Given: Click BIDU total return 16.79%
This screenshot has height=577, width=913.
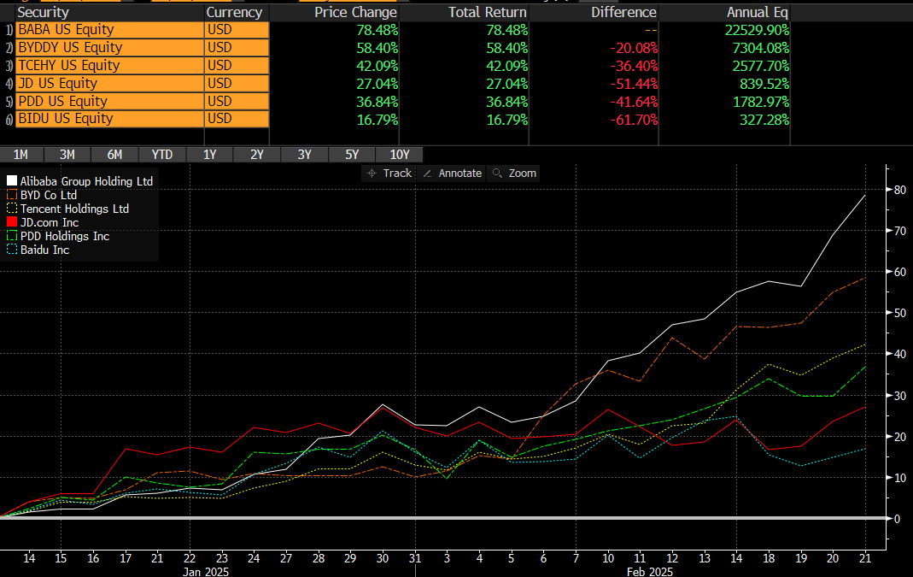Looking at the screenshot, I should click(507, 120).
